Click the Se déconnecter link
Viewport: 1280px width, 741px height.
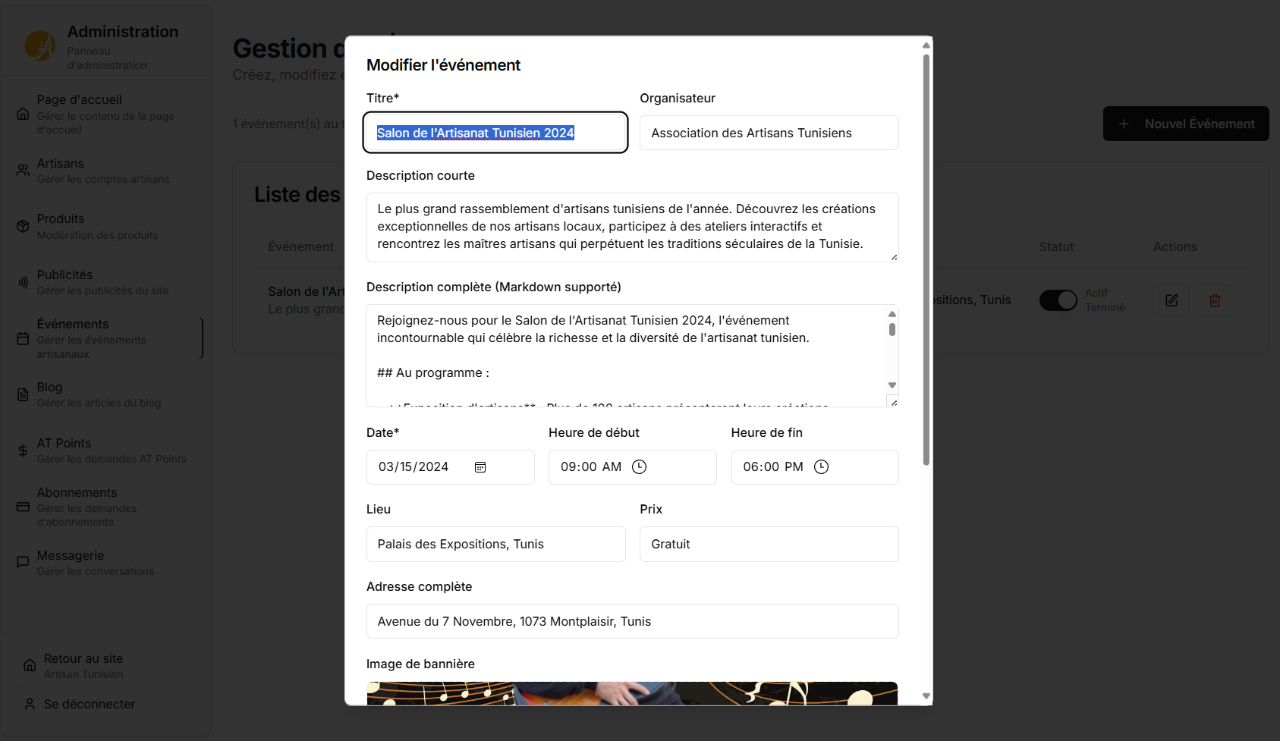click(x=89, y=704)
